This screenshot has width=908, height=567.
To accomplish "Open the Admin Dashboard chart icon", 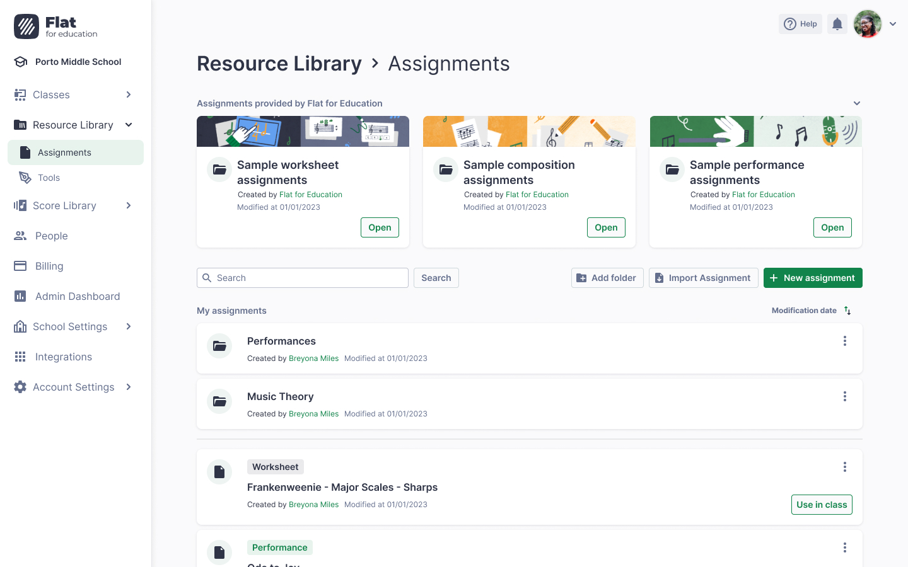I will coord(21,296).
